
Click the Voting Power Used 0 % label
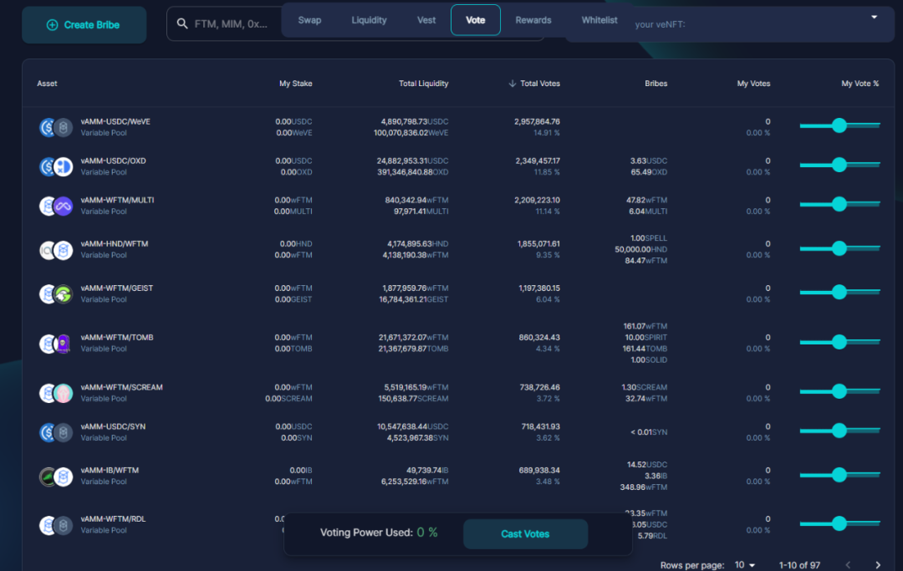(379, 533)
